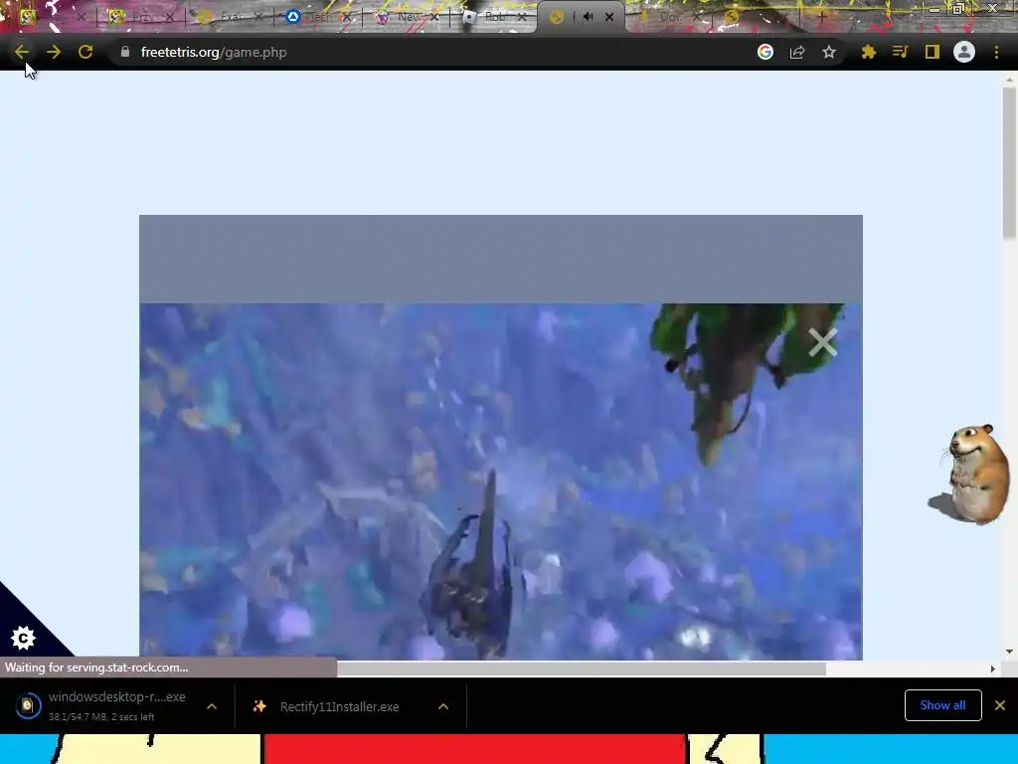
Task: Open the media controls icon
Action: tap(900, 52)
